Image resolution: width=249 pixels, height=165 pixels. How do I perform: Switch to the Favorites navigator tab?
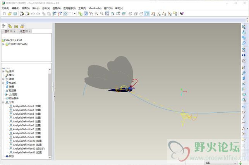click(x=16, y=26)
